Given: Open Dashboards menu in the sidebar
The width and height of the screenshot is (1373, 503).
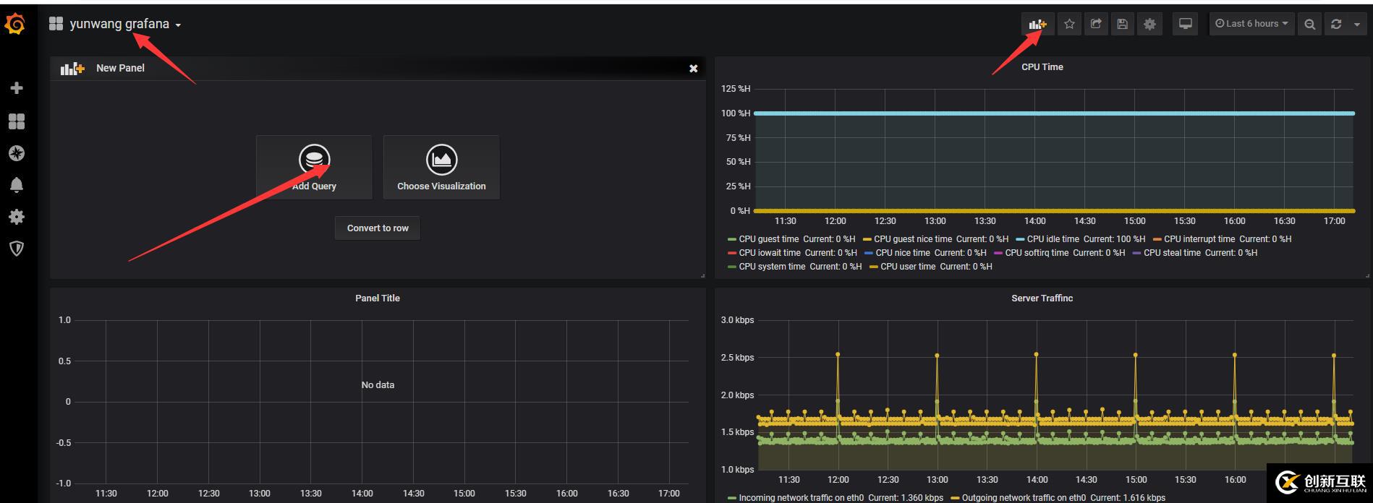Looking at the screenshot, I should [17, 121].
